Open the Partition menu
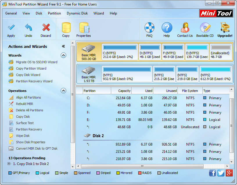This screenshot has height=185, width=237. click(54, 13)
